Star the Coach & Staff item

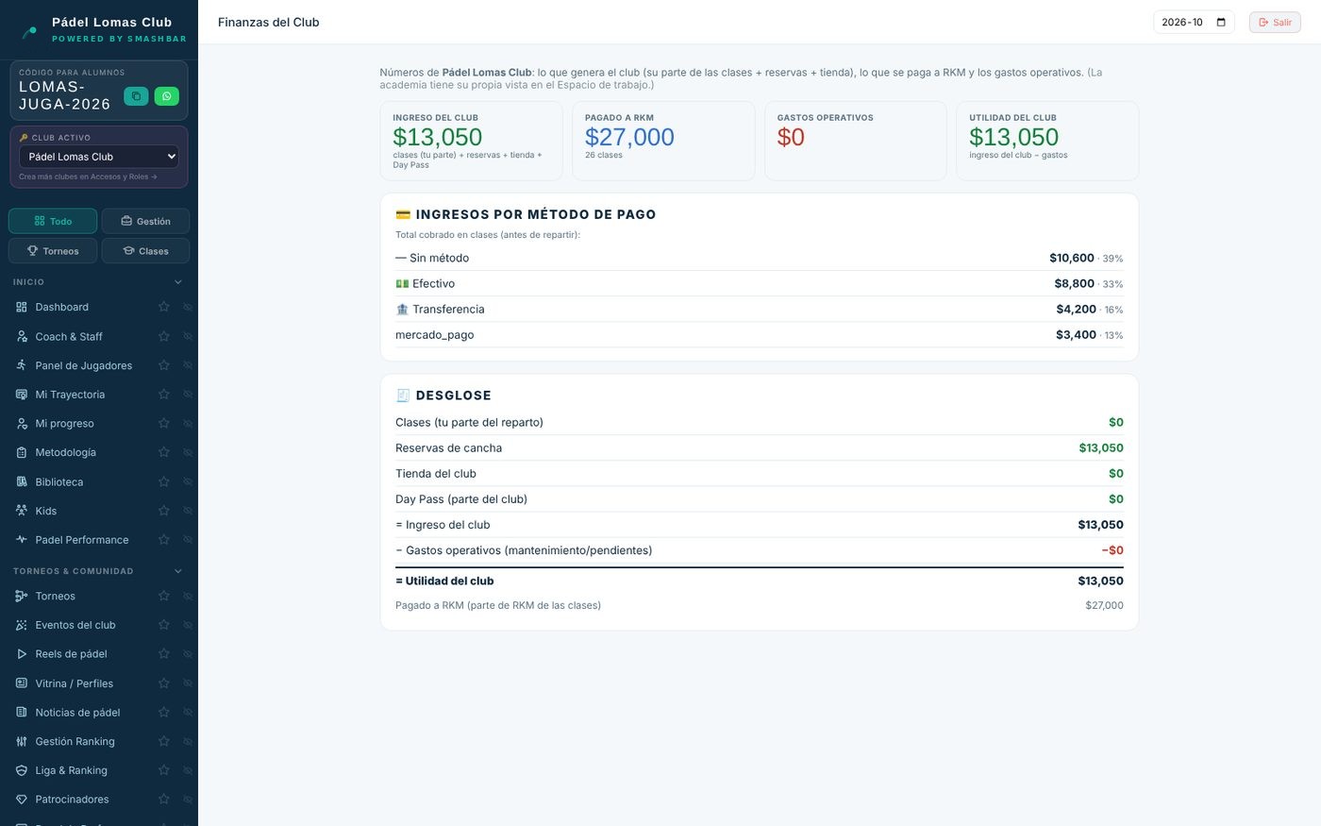(164, 336)
